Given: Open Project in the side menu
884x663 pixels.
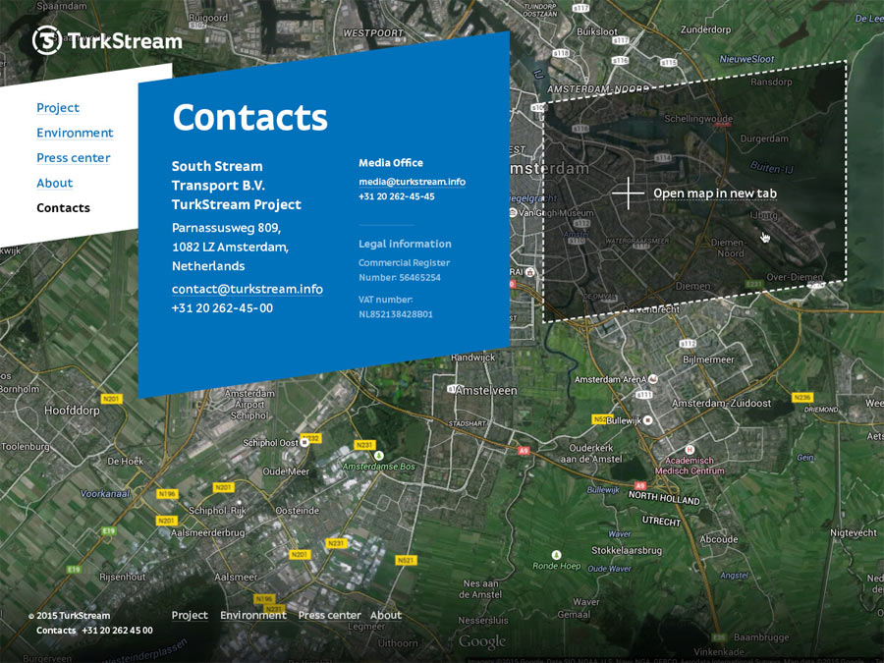Looking at the screenshot, I should point(58,108).
